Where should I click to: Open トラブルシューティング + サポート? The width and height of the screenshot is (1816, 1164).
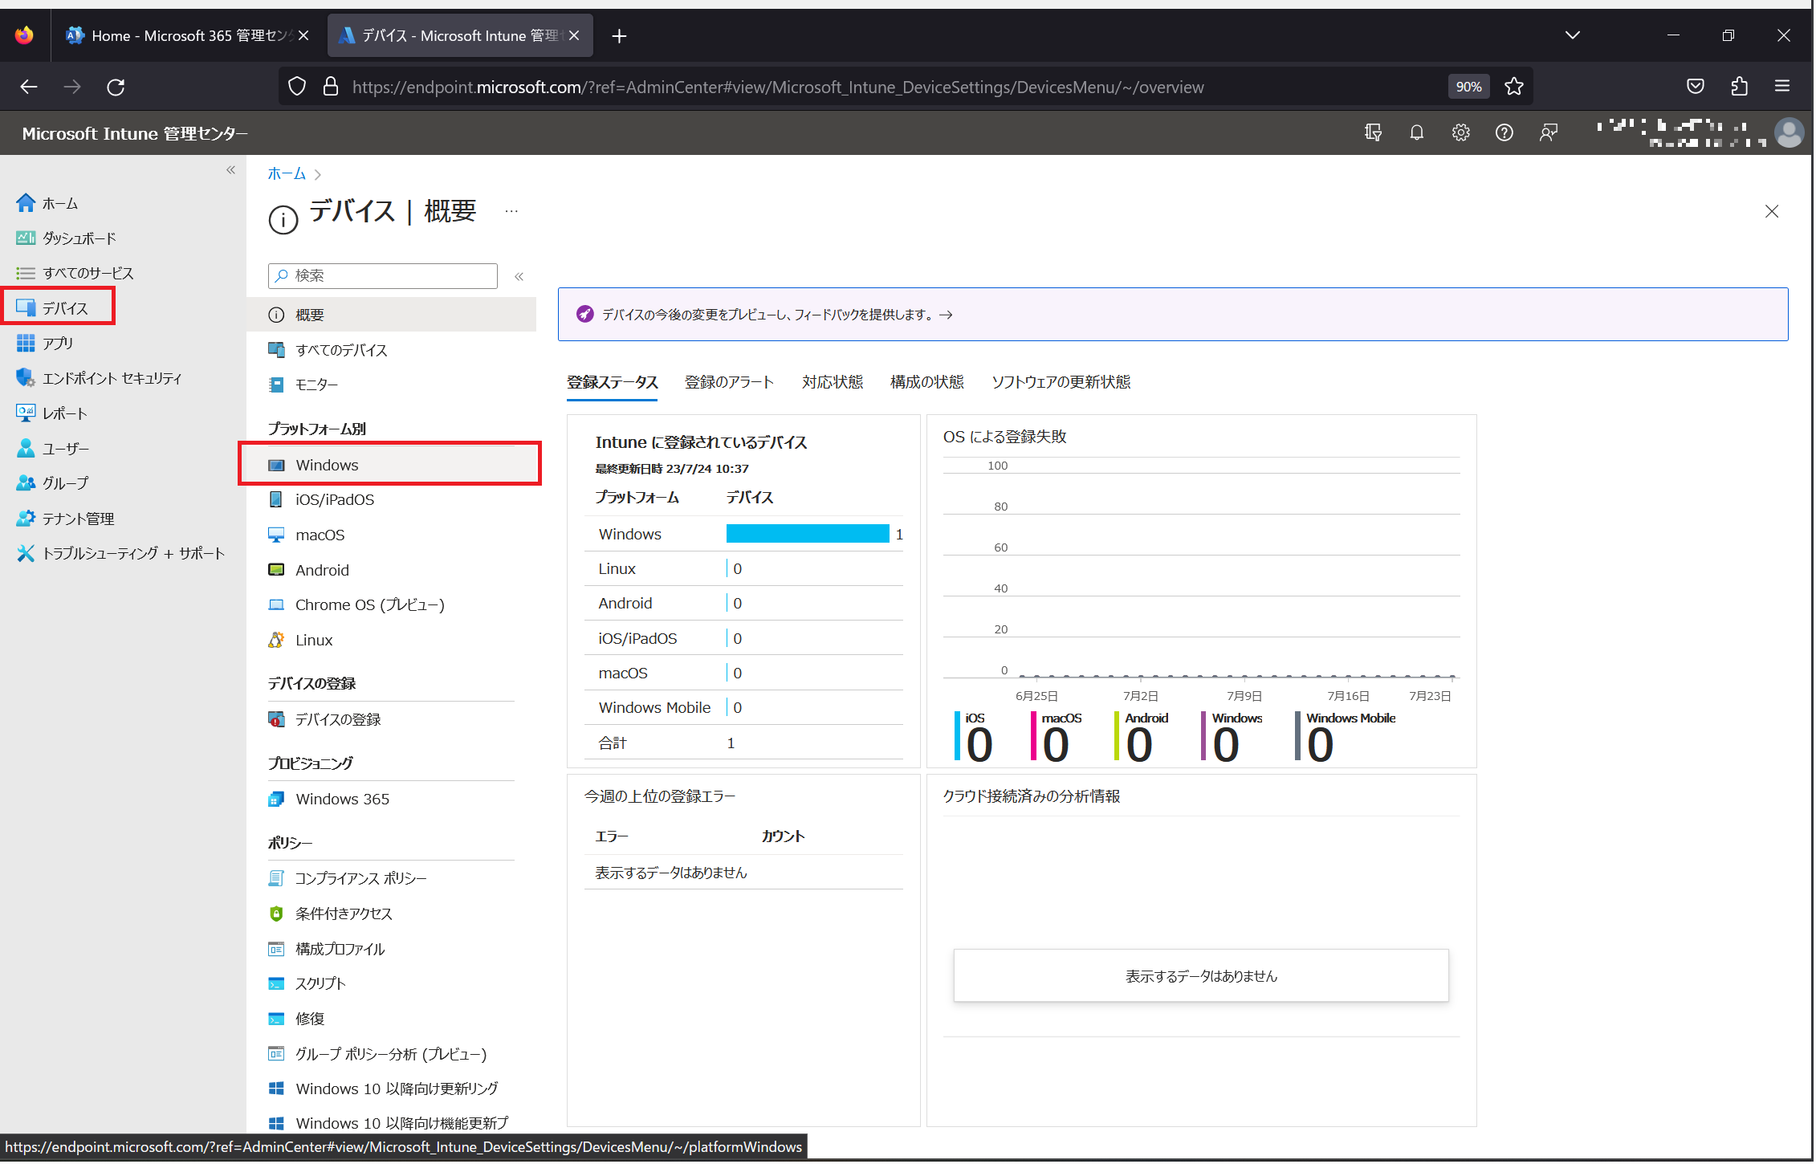(120, 554)
